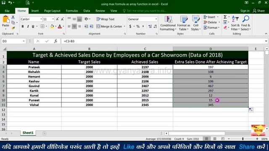
Task: Click the Share button
Action: click(x=259, y=11)
